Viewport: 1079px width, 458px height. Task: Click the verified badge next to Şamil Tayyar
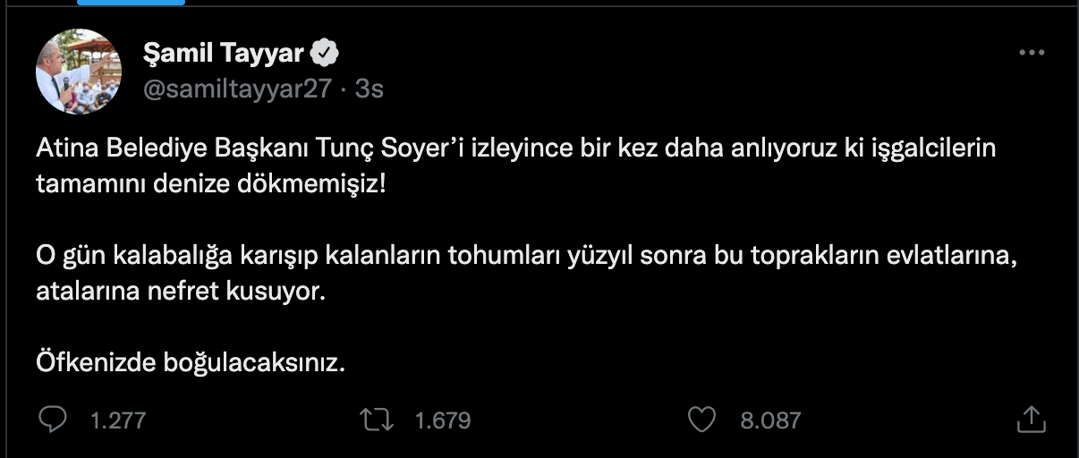[324, 54]
